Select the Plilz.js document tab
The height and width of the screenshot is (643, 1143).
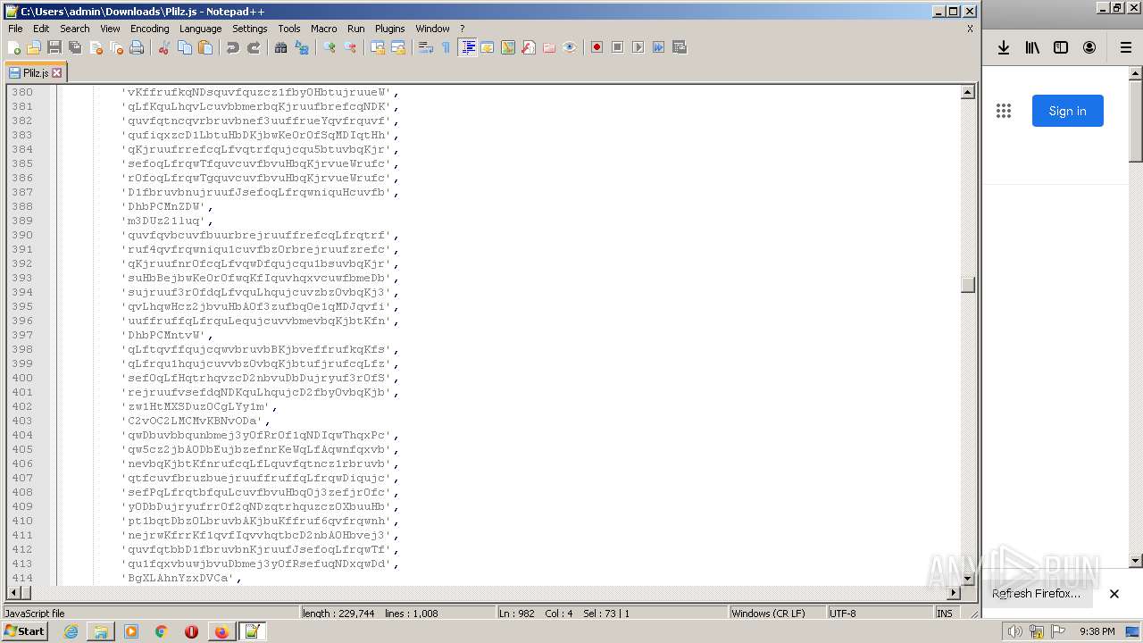(x=35, y=72)
